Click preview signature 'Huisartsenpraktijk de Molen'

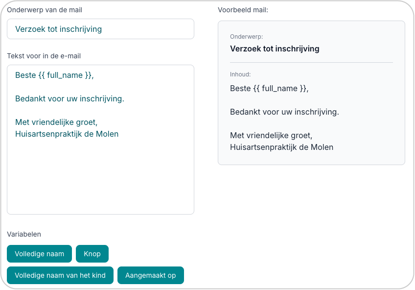click(x=281, y=147)
